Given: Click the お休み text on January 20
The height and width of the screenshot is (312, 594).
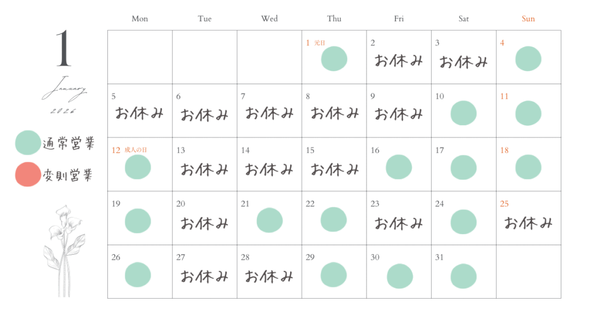Looking at the screenshot, I should click(204, 223).
